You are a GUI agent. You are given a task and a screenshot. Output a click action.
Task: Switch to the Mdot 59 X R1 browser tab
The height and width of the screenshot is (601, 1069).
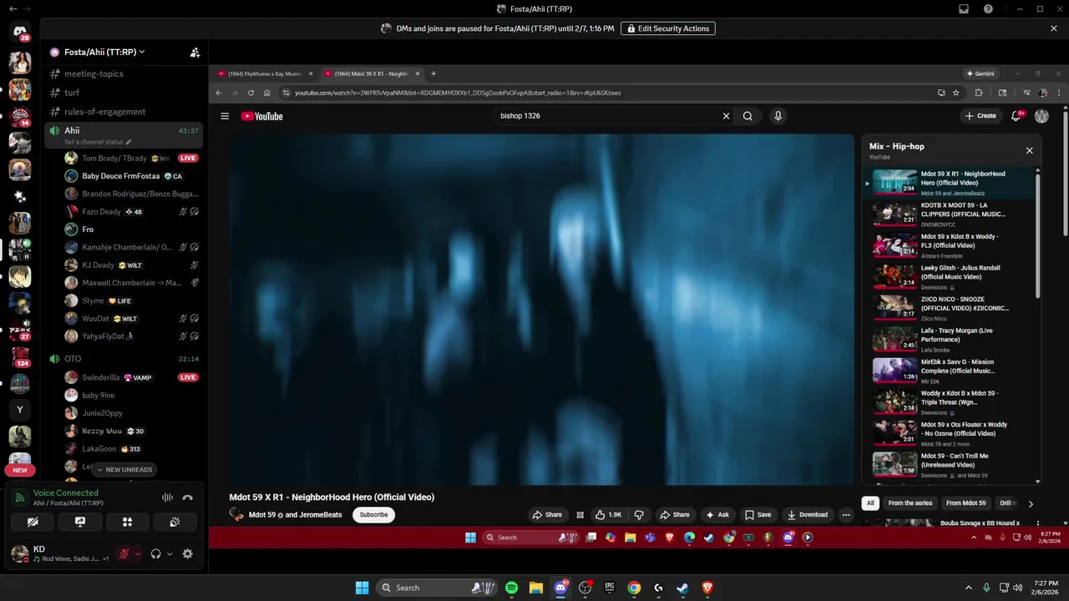pyautogui.click(x=372, y=73)
